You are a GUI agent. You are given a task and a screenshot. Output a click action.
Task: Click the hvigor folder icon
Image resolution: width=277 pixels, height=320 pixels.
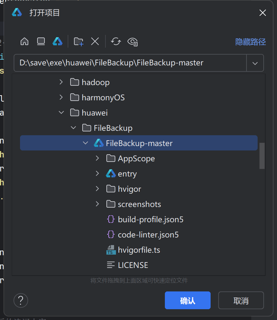coord(111,189)
